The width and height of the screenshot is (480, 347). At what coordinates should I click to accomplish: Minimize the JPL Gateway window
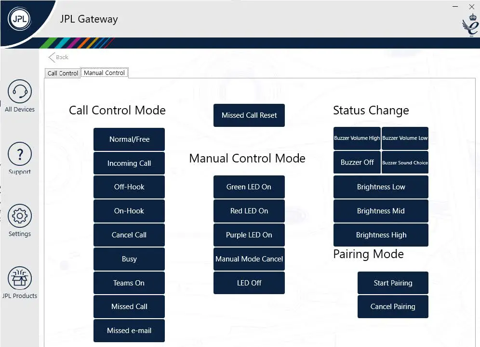pyautogui.click(x=455, y=7)
